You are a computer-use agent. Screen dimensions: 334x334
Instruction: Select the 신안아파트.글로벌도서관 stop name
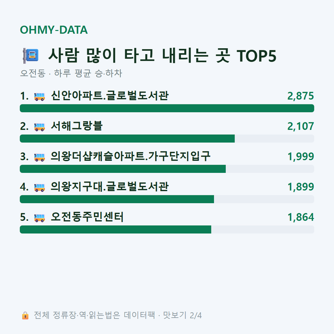[110, 96]
